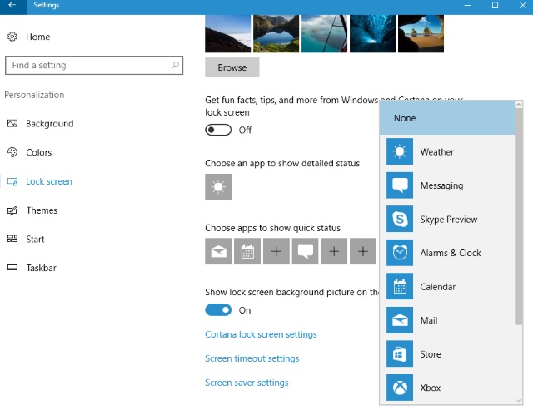Click the Weather detailed status app tile
This screenshot has width=533, height=410.
[218, 187]
